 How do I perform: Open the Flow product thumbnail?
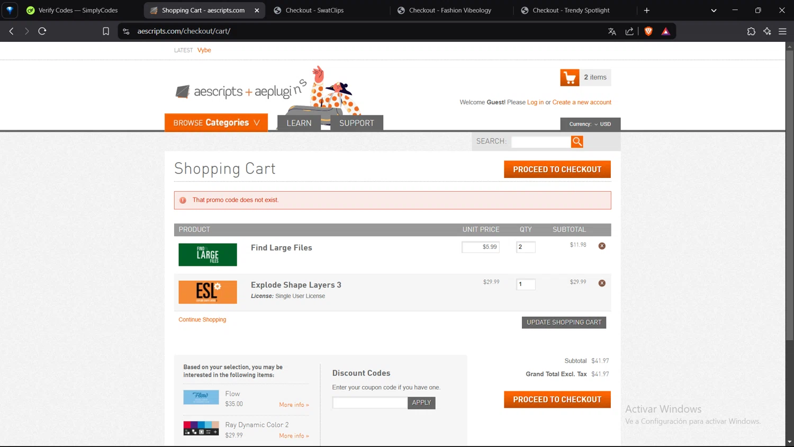point(201,397)
